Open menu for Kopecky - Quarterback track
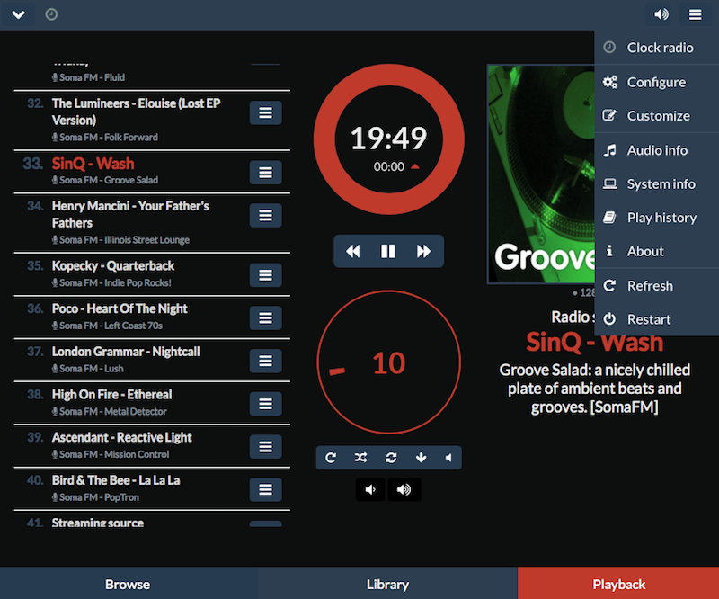Screen dimensions: 719x599 pyautogui.click(x=265, y=275)
